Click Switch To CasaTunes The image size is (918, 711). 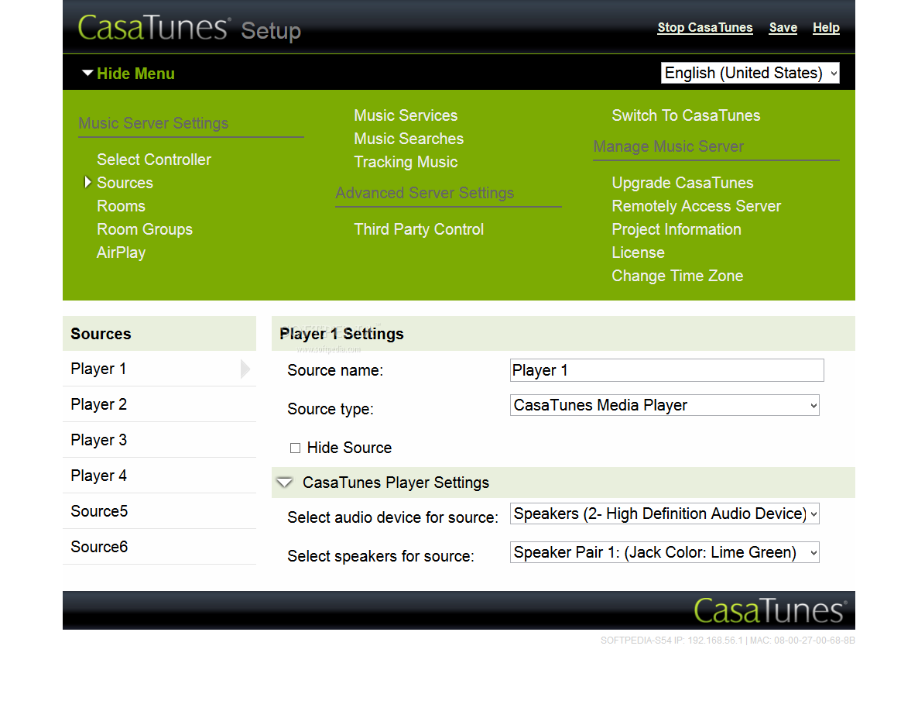pyautogui.click(x=686, y=115)
